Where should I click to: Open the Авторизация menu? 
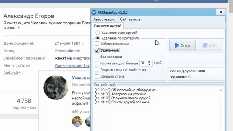pyautogui.click(x=104, y=19)
